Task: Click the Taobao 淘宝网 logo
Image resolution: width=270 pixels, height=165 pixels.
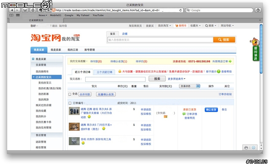Action: [46, 38]
